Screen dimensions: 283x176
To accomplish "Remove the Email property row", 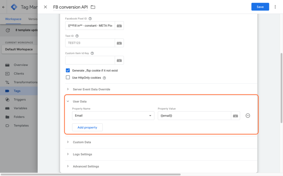I will (248, 116).
